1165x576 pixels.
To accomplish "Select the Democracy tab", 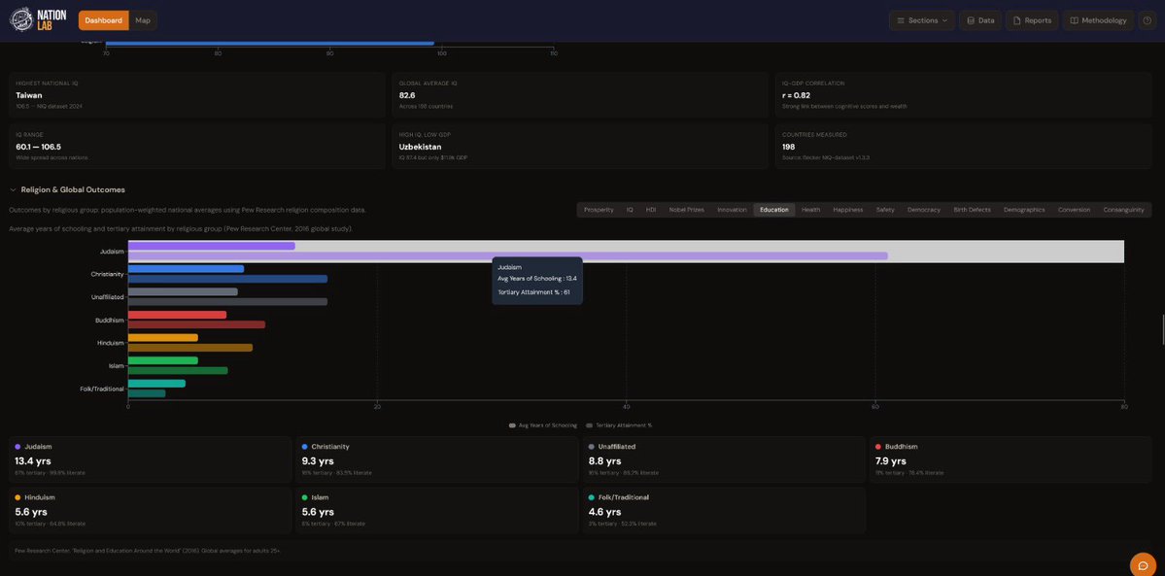I will pos(923,210).
